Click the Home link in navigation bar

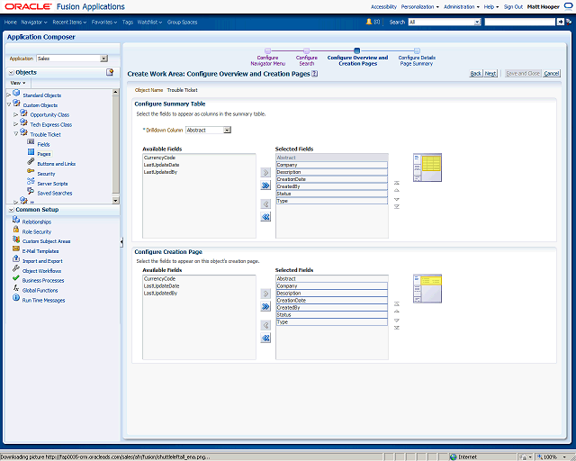pyautogui.click(x=11, y=22)
